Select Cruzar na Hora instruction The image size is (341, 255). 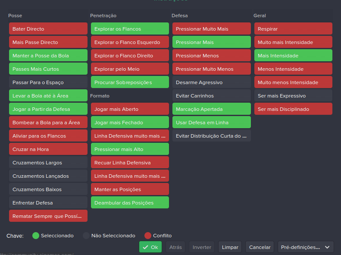[48, 149]
